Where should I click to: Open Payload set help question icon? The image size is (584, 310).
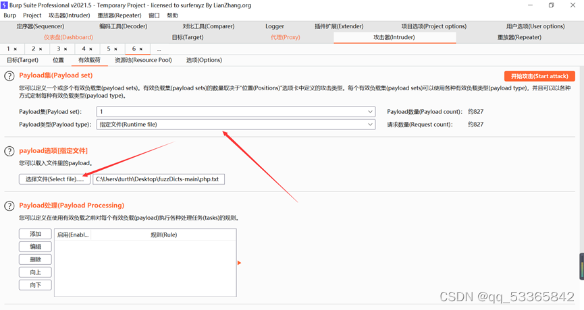(9, 76)
